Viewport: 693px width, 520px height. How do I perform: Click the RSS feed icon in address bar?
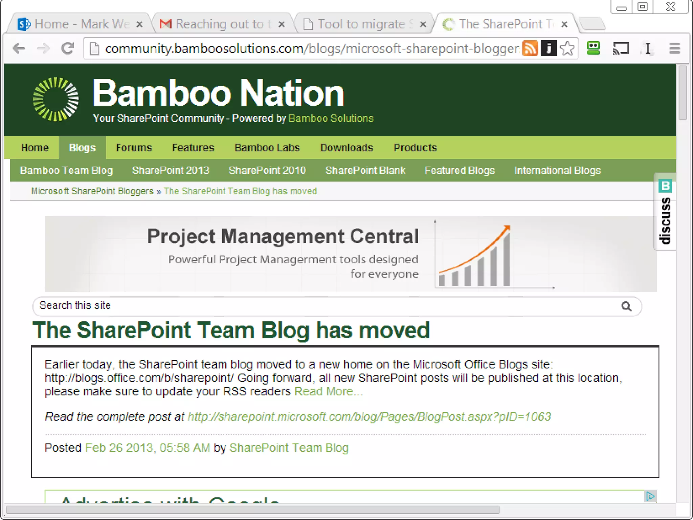[x=530, y=48]
